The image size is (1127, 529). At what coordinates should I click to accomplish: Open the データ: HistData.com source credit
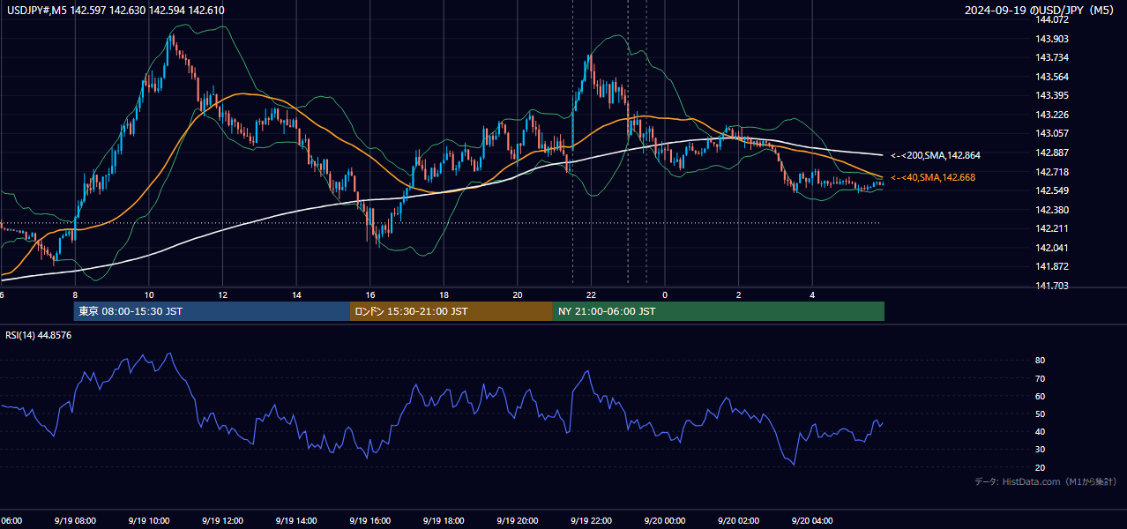(1046, 481)
